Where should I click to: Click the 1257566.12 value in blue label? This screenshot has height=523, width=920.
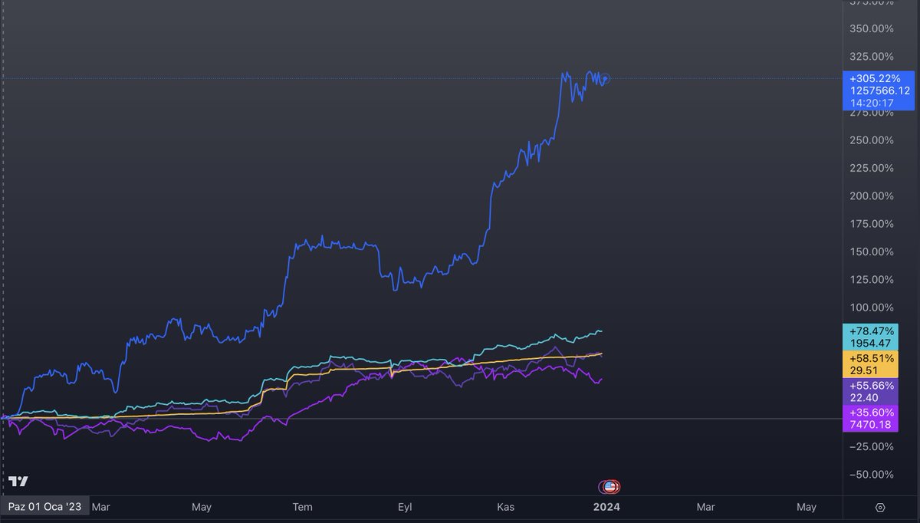pyautogui.click(x=880, y=90)
